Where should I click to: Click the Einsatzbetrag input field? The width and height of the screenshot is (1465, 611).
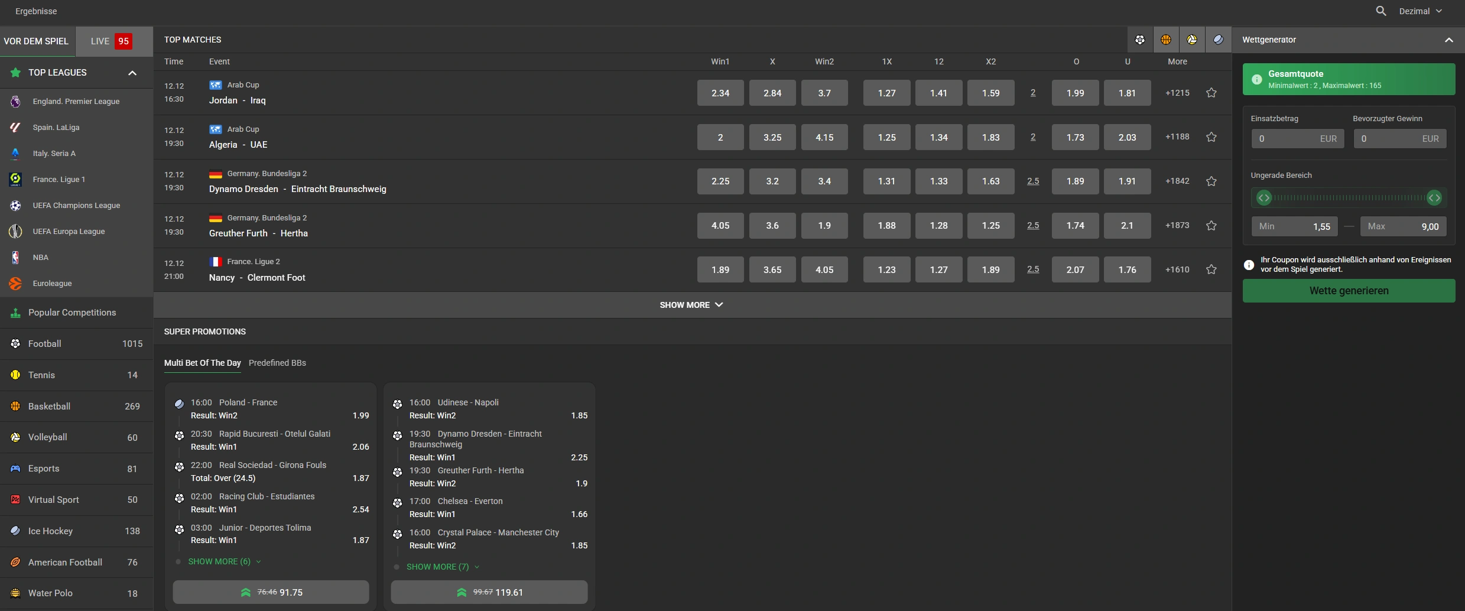point(1298,139)
